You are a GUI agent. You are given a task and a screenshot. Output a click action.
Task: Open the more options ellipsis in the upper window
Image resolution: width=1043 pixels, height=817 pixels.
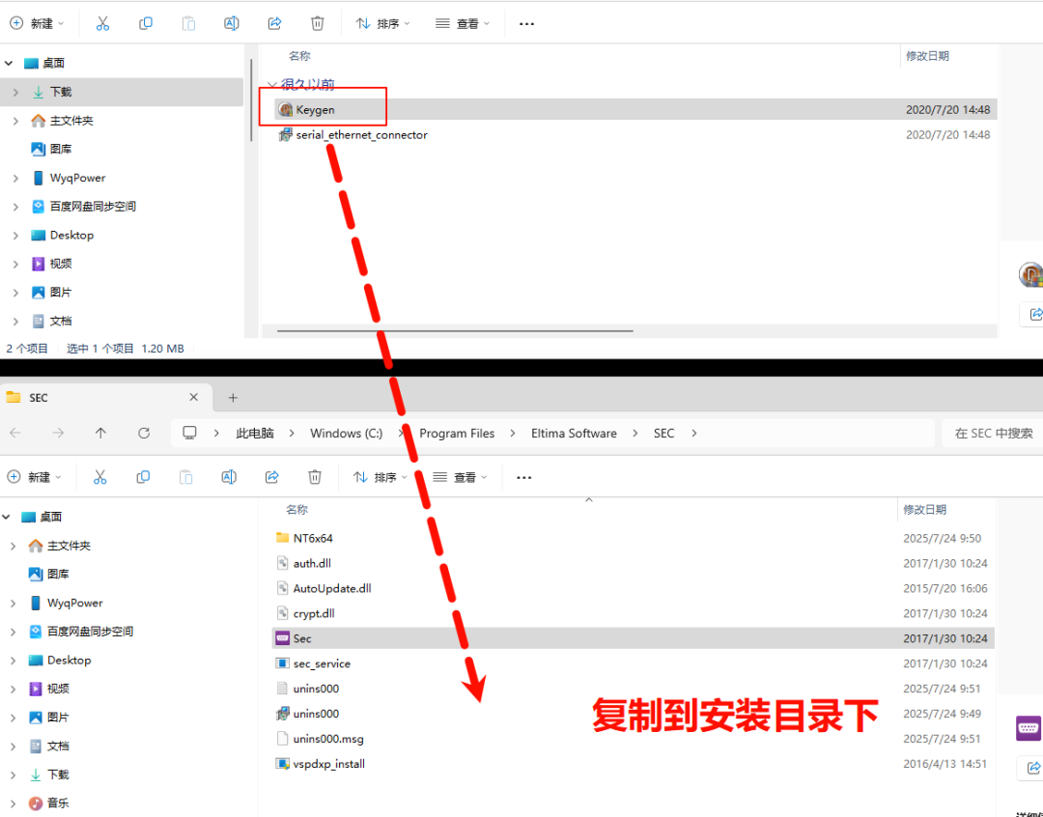point(526,24)
